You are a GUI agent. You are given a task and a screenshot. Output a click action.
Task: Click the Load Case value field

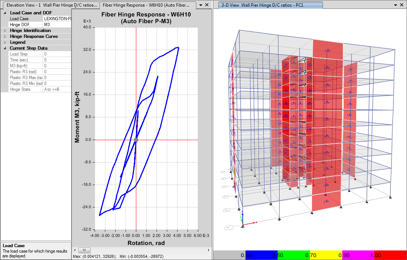[x=57, y=19]
